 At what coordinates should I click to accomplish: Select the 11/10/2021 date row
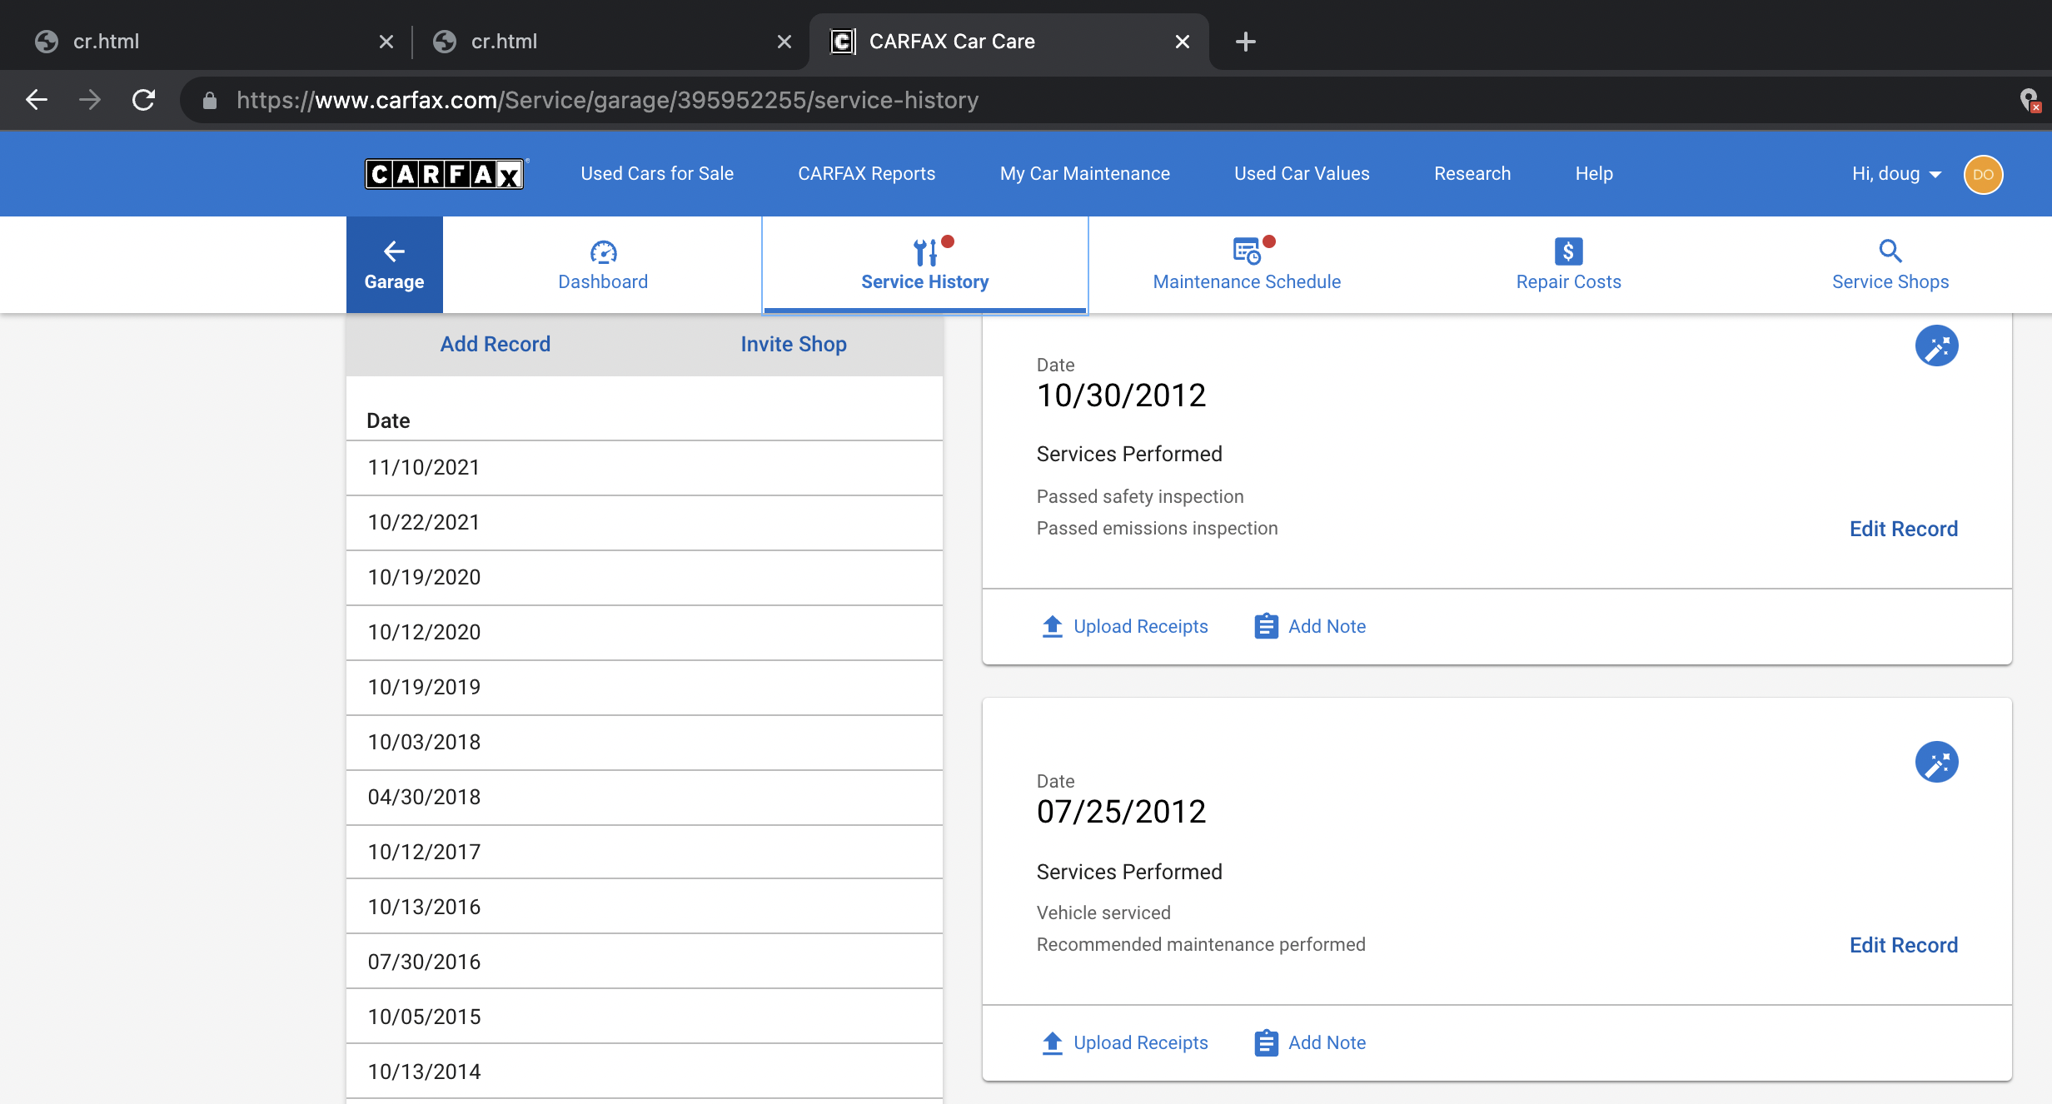[x=645, y=468]
